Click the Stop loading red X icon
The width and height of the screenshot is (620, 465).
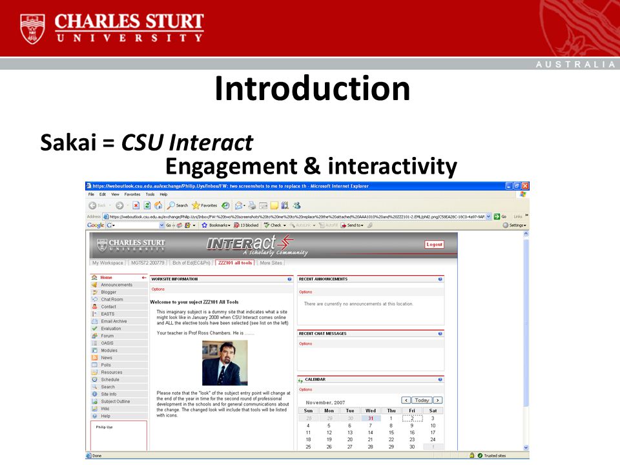[x=136, y=205]
